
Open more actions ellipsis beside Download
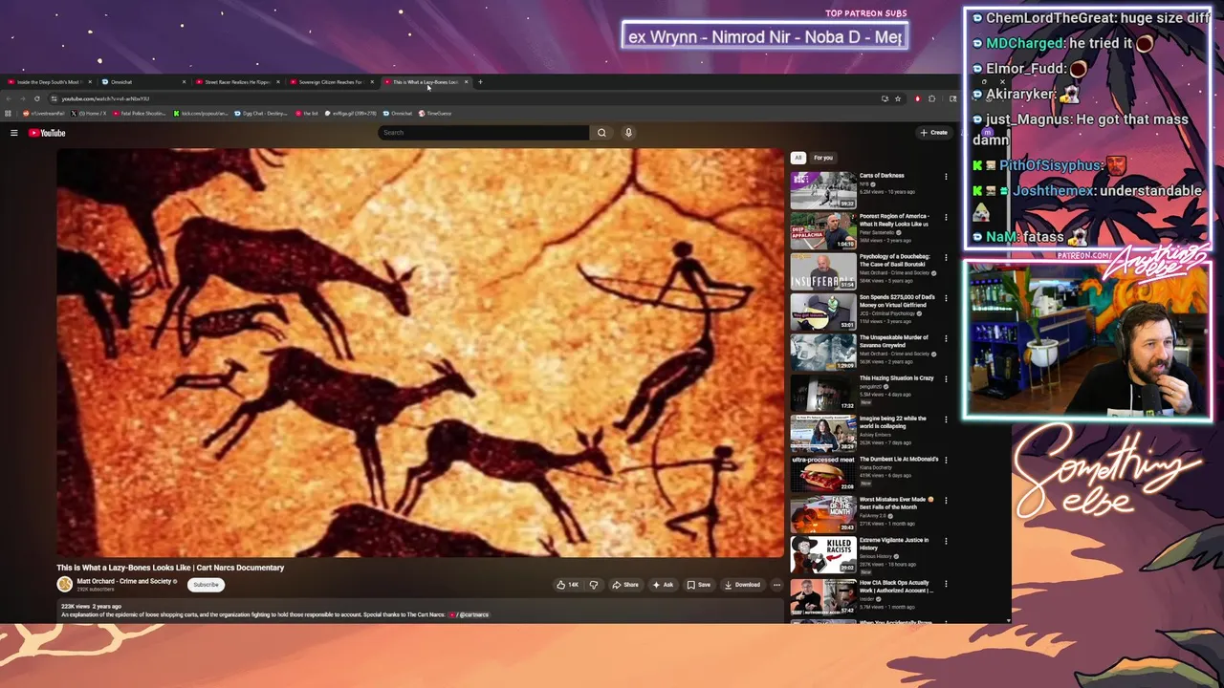pos(776,585)
